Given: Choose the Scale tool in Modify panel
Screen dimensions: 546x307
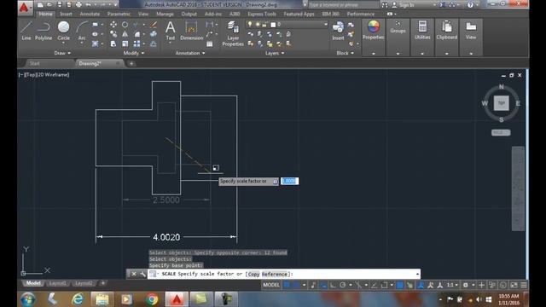Looking at the screenshot, I should pos(125,43).
